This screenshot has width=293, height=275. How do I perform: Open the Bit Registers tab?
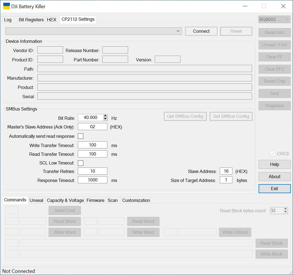(31, 20)
